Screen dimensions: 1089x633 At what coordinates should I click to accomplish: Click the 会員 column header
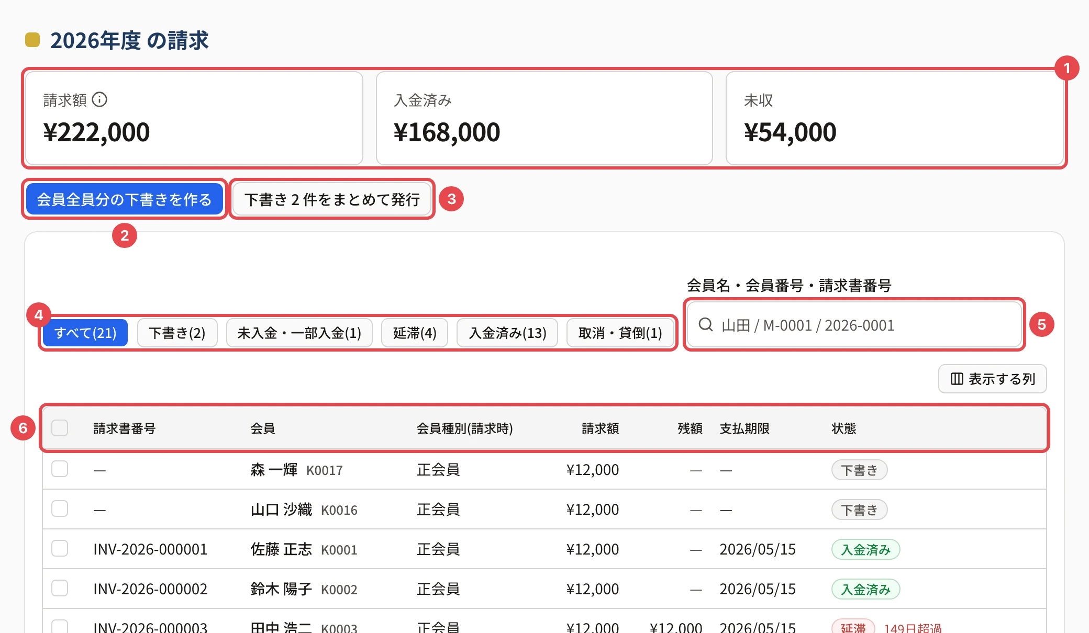[x=263, y=428]
